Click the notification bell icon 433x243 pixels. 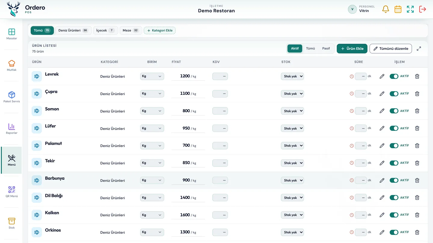pos(385,9)
